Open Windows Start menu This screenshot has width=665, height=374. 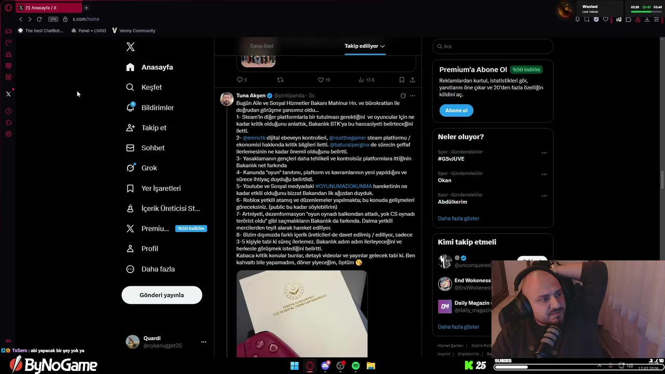point(295,366)
